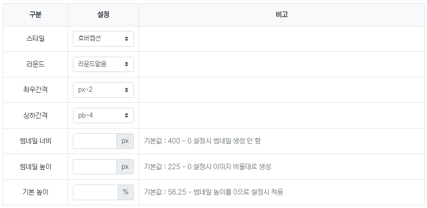The image size is (427, 208).
Task: Click the note reading 기본값 : 225
Action: (x=207, y=166)
